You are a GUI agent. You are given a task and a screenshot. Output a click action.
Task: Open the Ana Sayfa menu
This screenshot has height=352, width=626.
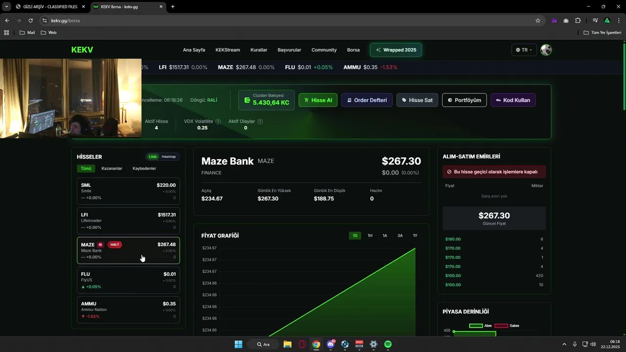194,50
